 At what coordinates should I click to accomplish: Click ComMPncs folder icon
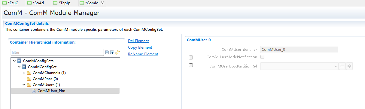tap(29, 79)
